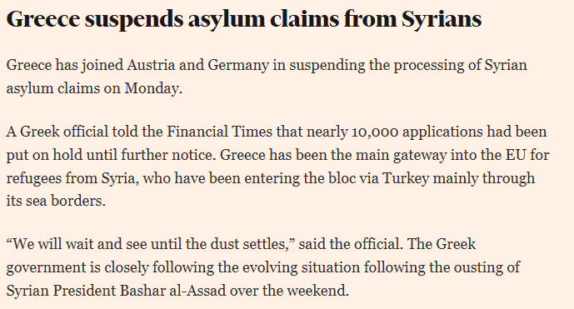Click the word 'Syrians' in the headline
The image size is (574, 309).
(x=442, y=19)
